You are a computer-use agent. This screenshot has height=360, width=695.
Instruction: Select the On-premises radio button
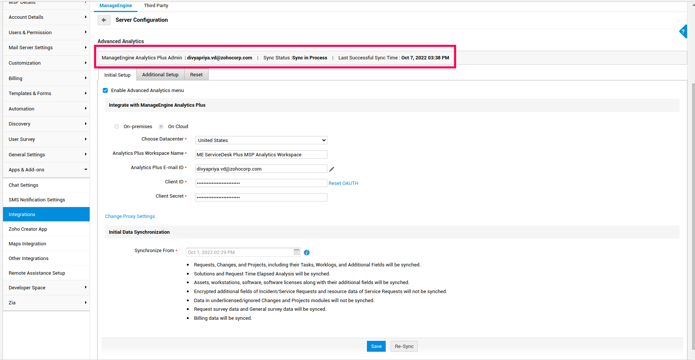click(117, 127)
